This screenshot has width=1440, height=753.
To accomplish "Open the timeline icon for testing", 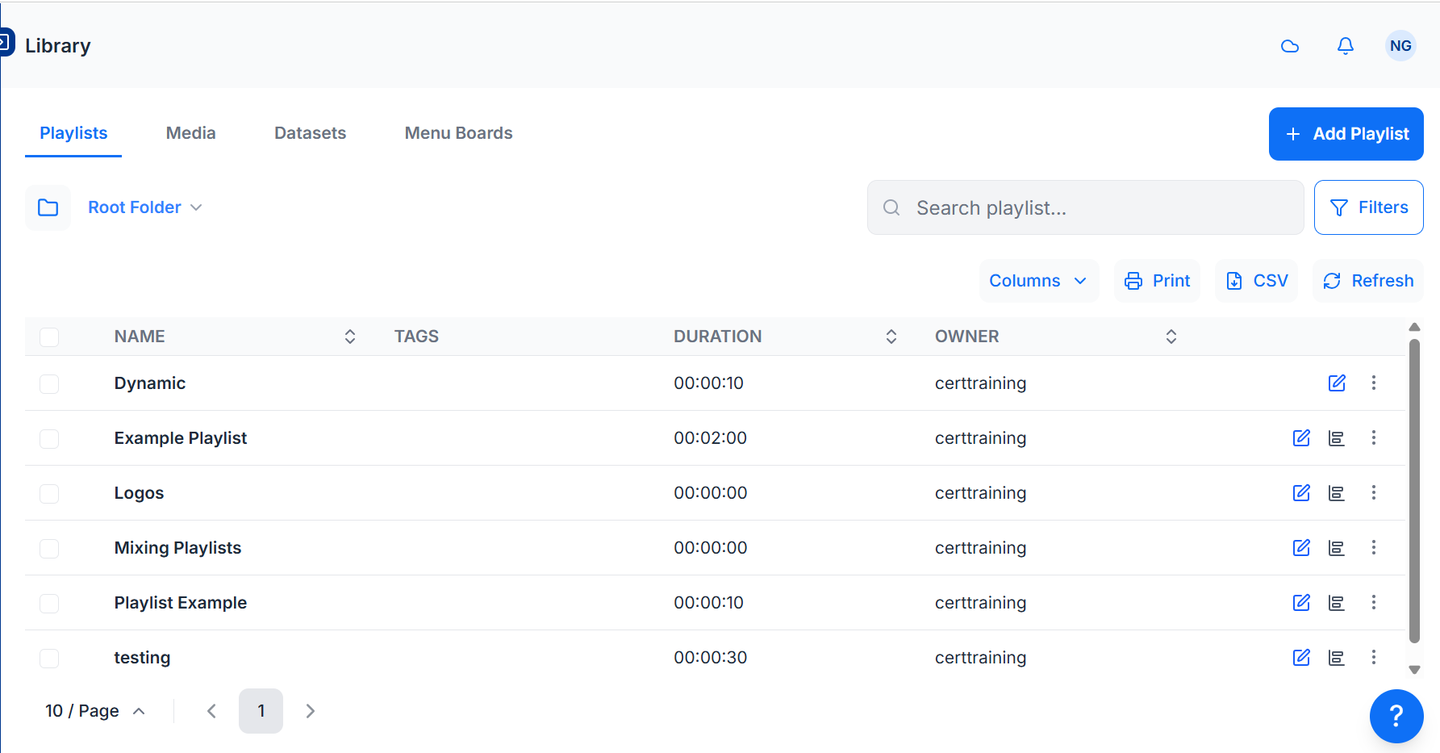I will tap(1337, 657).
